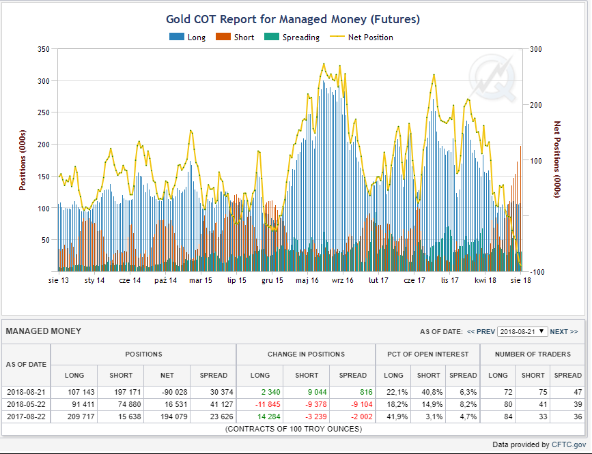Click the orange Short legend color swatch

click(223, 37)
